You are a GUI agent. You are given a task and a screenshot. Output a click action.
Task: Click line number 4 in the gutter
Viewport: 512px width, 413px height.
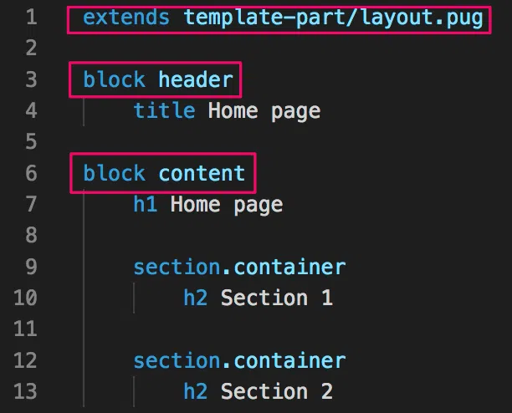tap(31, 110)
